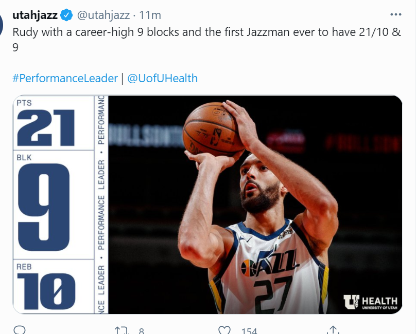416x334 pixels.
Task: Open the 11m tweet timestamp
Action: 150,15
